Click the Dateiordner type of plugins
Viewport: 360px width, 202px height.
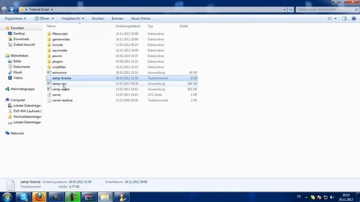pos(156,61)
